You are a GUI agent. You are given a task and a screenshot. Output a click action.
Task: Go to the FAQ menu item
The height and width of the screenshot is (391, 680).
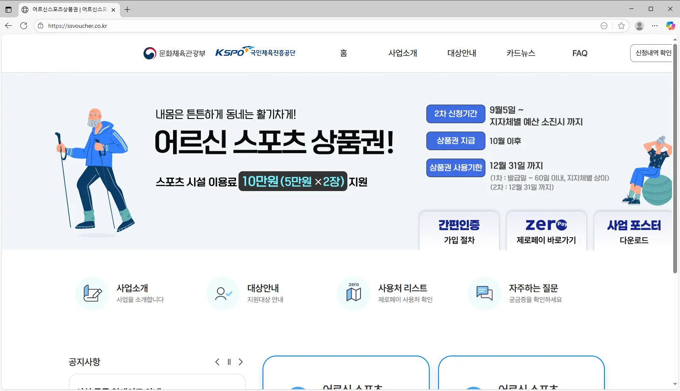click(x=580, y=53)
